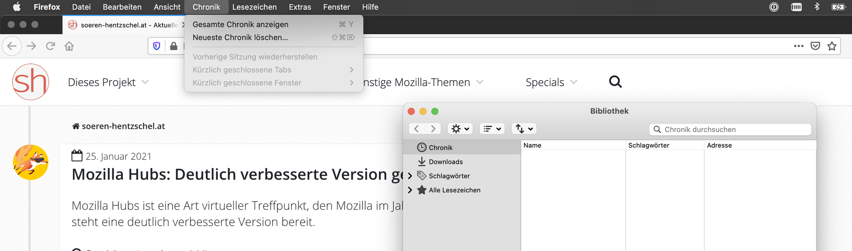Open the Library gear organize dropdown

coord(460,129)
